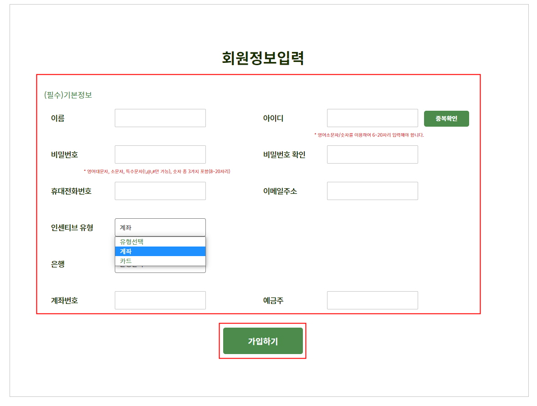537x406 pixels.
Task: Select the 이메일주소 input field
Action: point(372,191)
